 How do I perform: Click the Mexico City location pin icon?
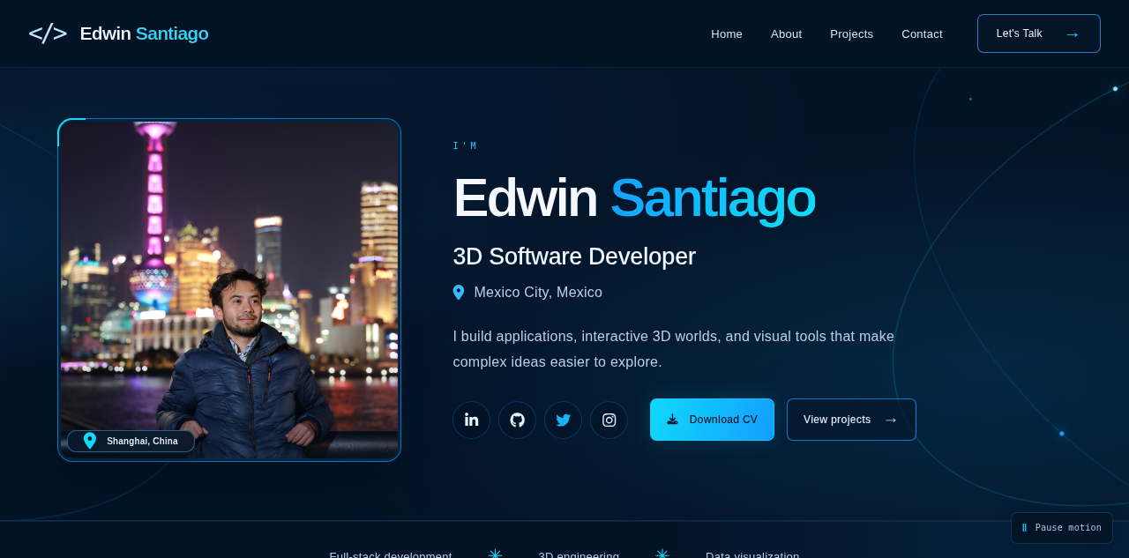459,293
